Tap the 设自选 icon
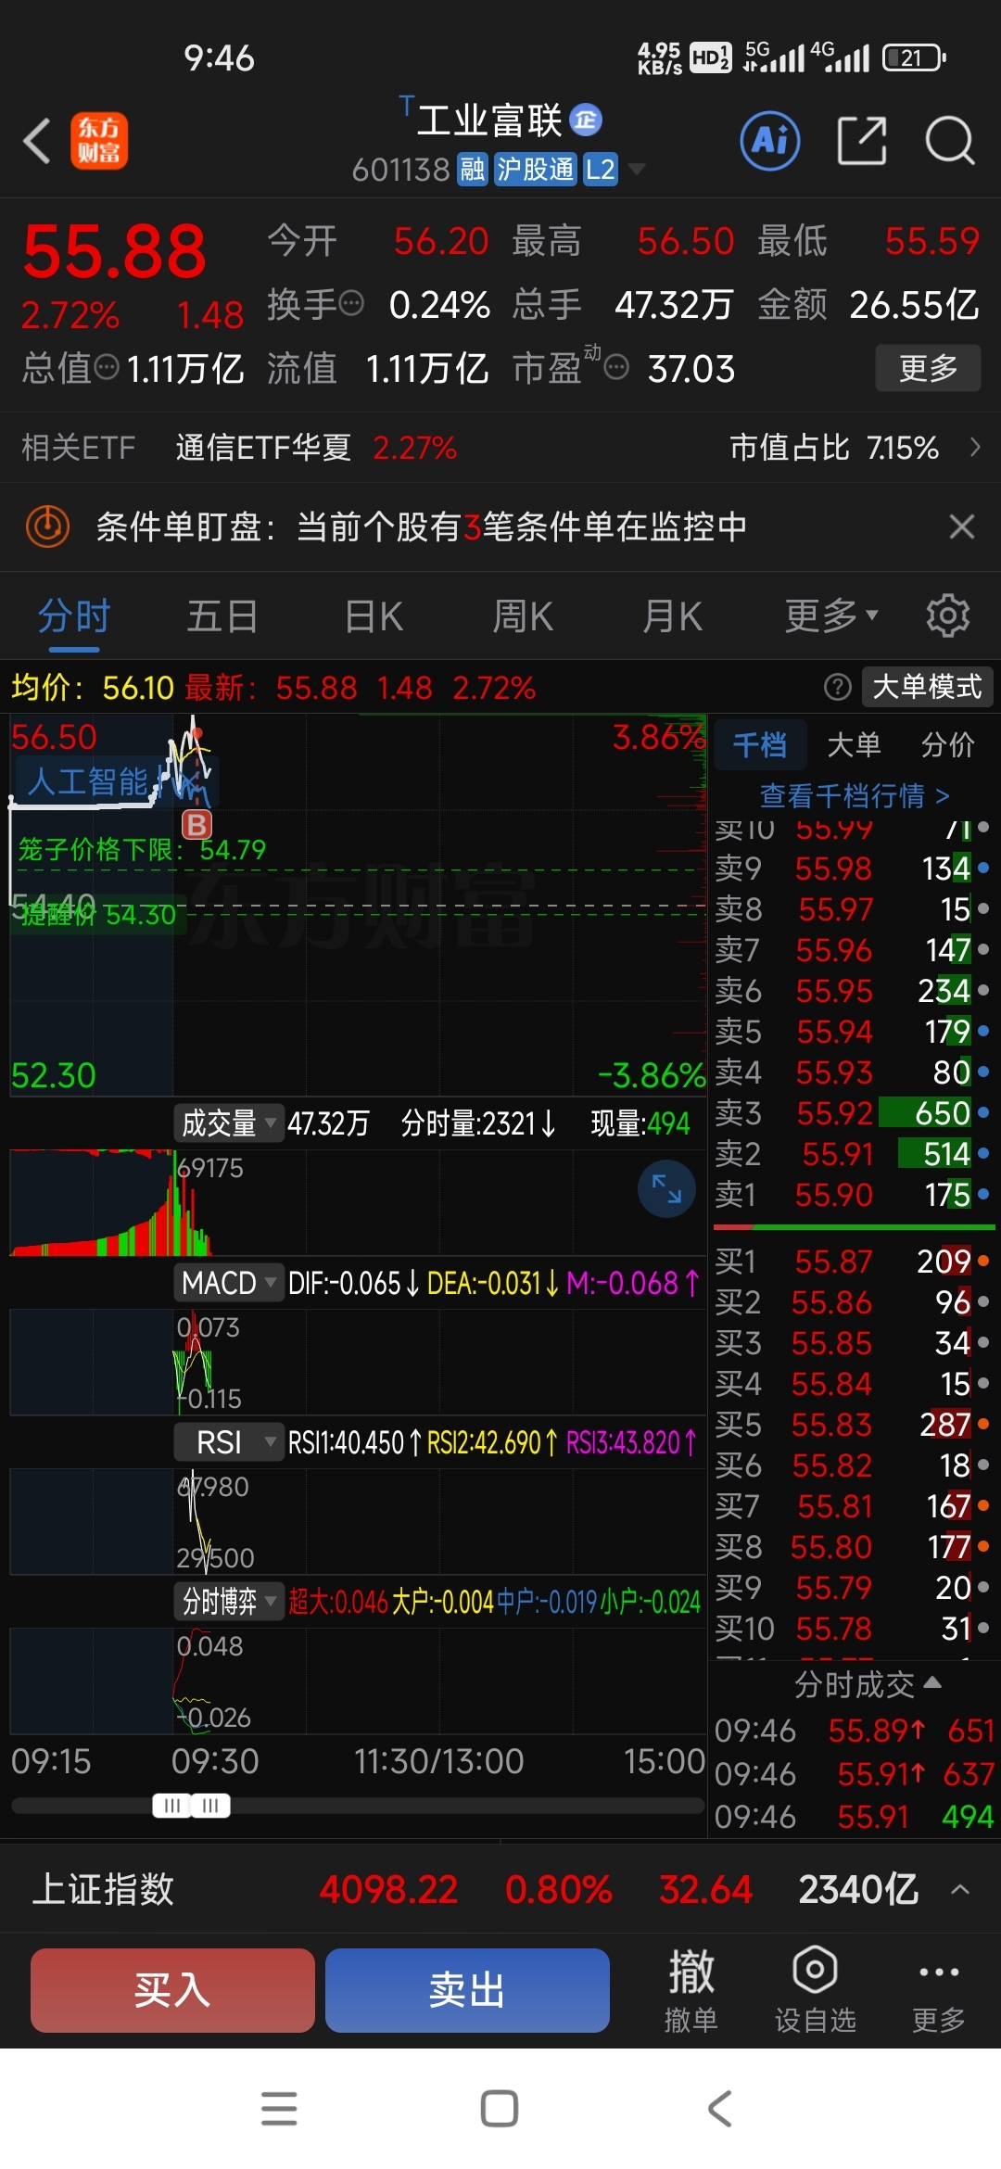Viewport: 1001px width, 2169px height. (x=816, y=1990)
